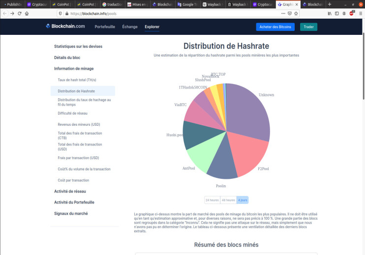Select the 4 jours time range

[x=243, y=200]
